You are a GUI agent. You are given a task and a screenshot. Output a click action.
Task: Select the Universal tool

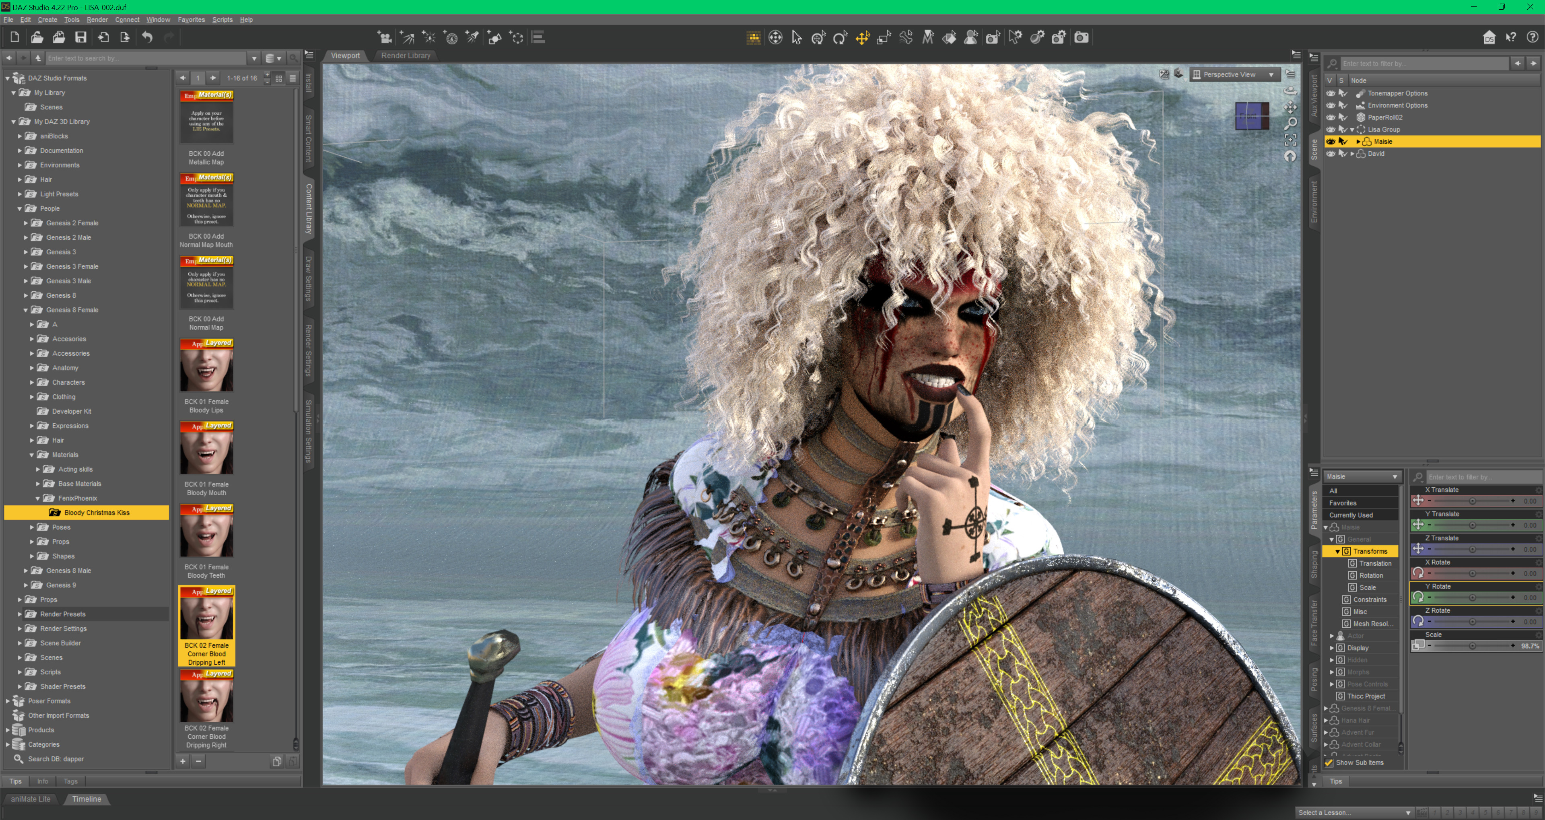tap(819, 38)
